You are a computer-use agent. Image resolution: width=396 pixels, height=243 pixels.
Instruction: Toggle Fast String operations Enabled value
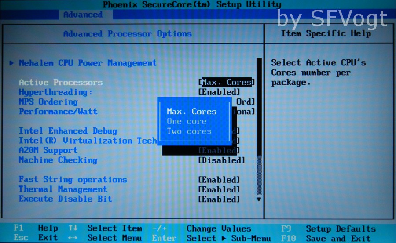(219, 180)
